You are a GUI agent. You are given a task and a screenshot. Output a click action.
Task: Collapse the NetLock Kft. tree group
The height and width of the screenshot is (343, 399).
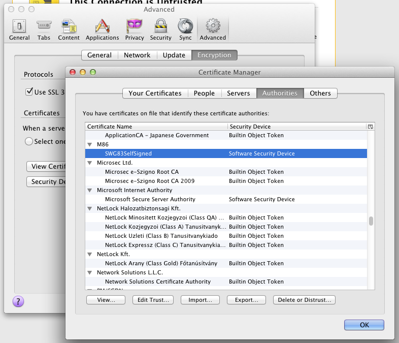pyautogui.click(x=90, y=255)
